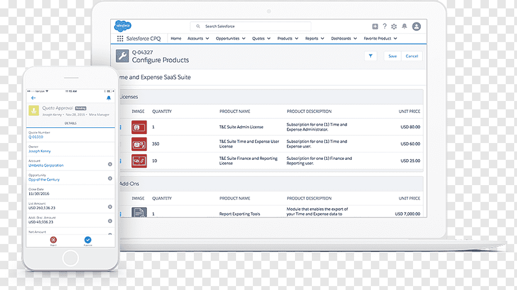This screenshot has height=290, width=517.
Task: Expand the Quotes menu chevron
Action: (x=269, y=39)
